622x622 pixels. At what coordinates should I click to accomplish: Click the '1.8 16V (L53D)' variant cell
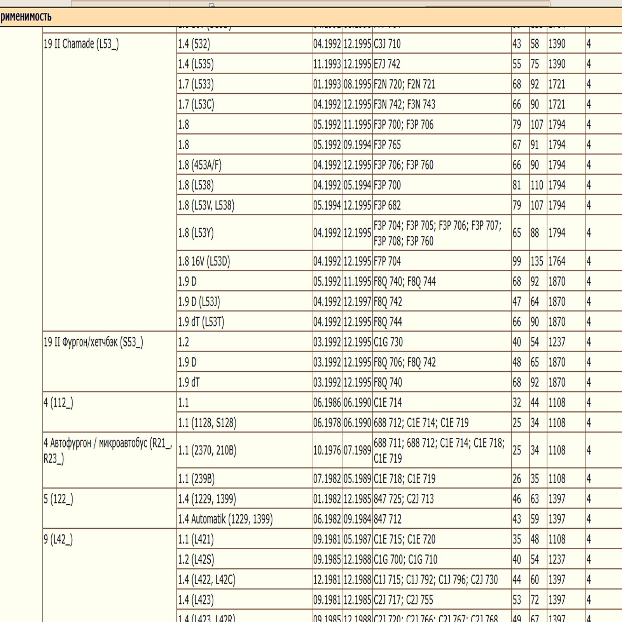(x=204, y=261)
